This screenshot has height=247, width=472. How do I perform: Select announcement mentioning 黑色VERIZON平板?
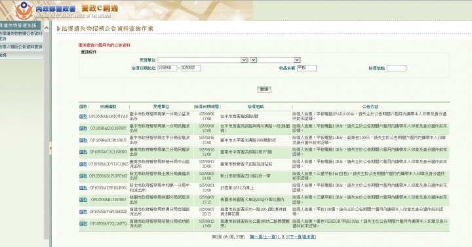(370, 223)
